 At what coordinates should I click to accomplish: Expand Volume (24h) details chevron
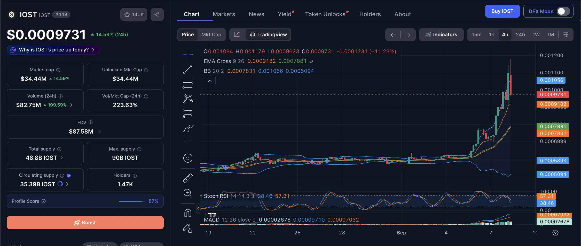[x=71, y=105]
